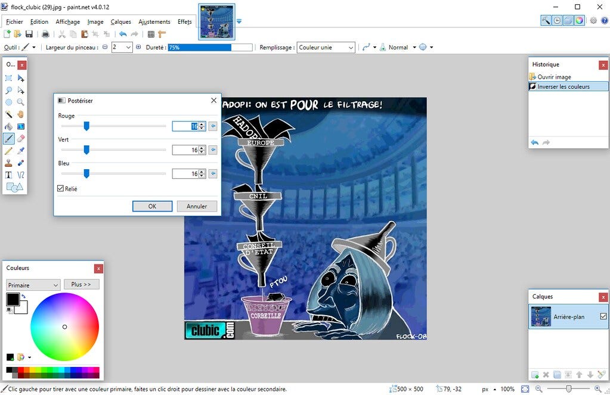
Task: Open the palette options dropdown arrow
Action: [30, 357]
